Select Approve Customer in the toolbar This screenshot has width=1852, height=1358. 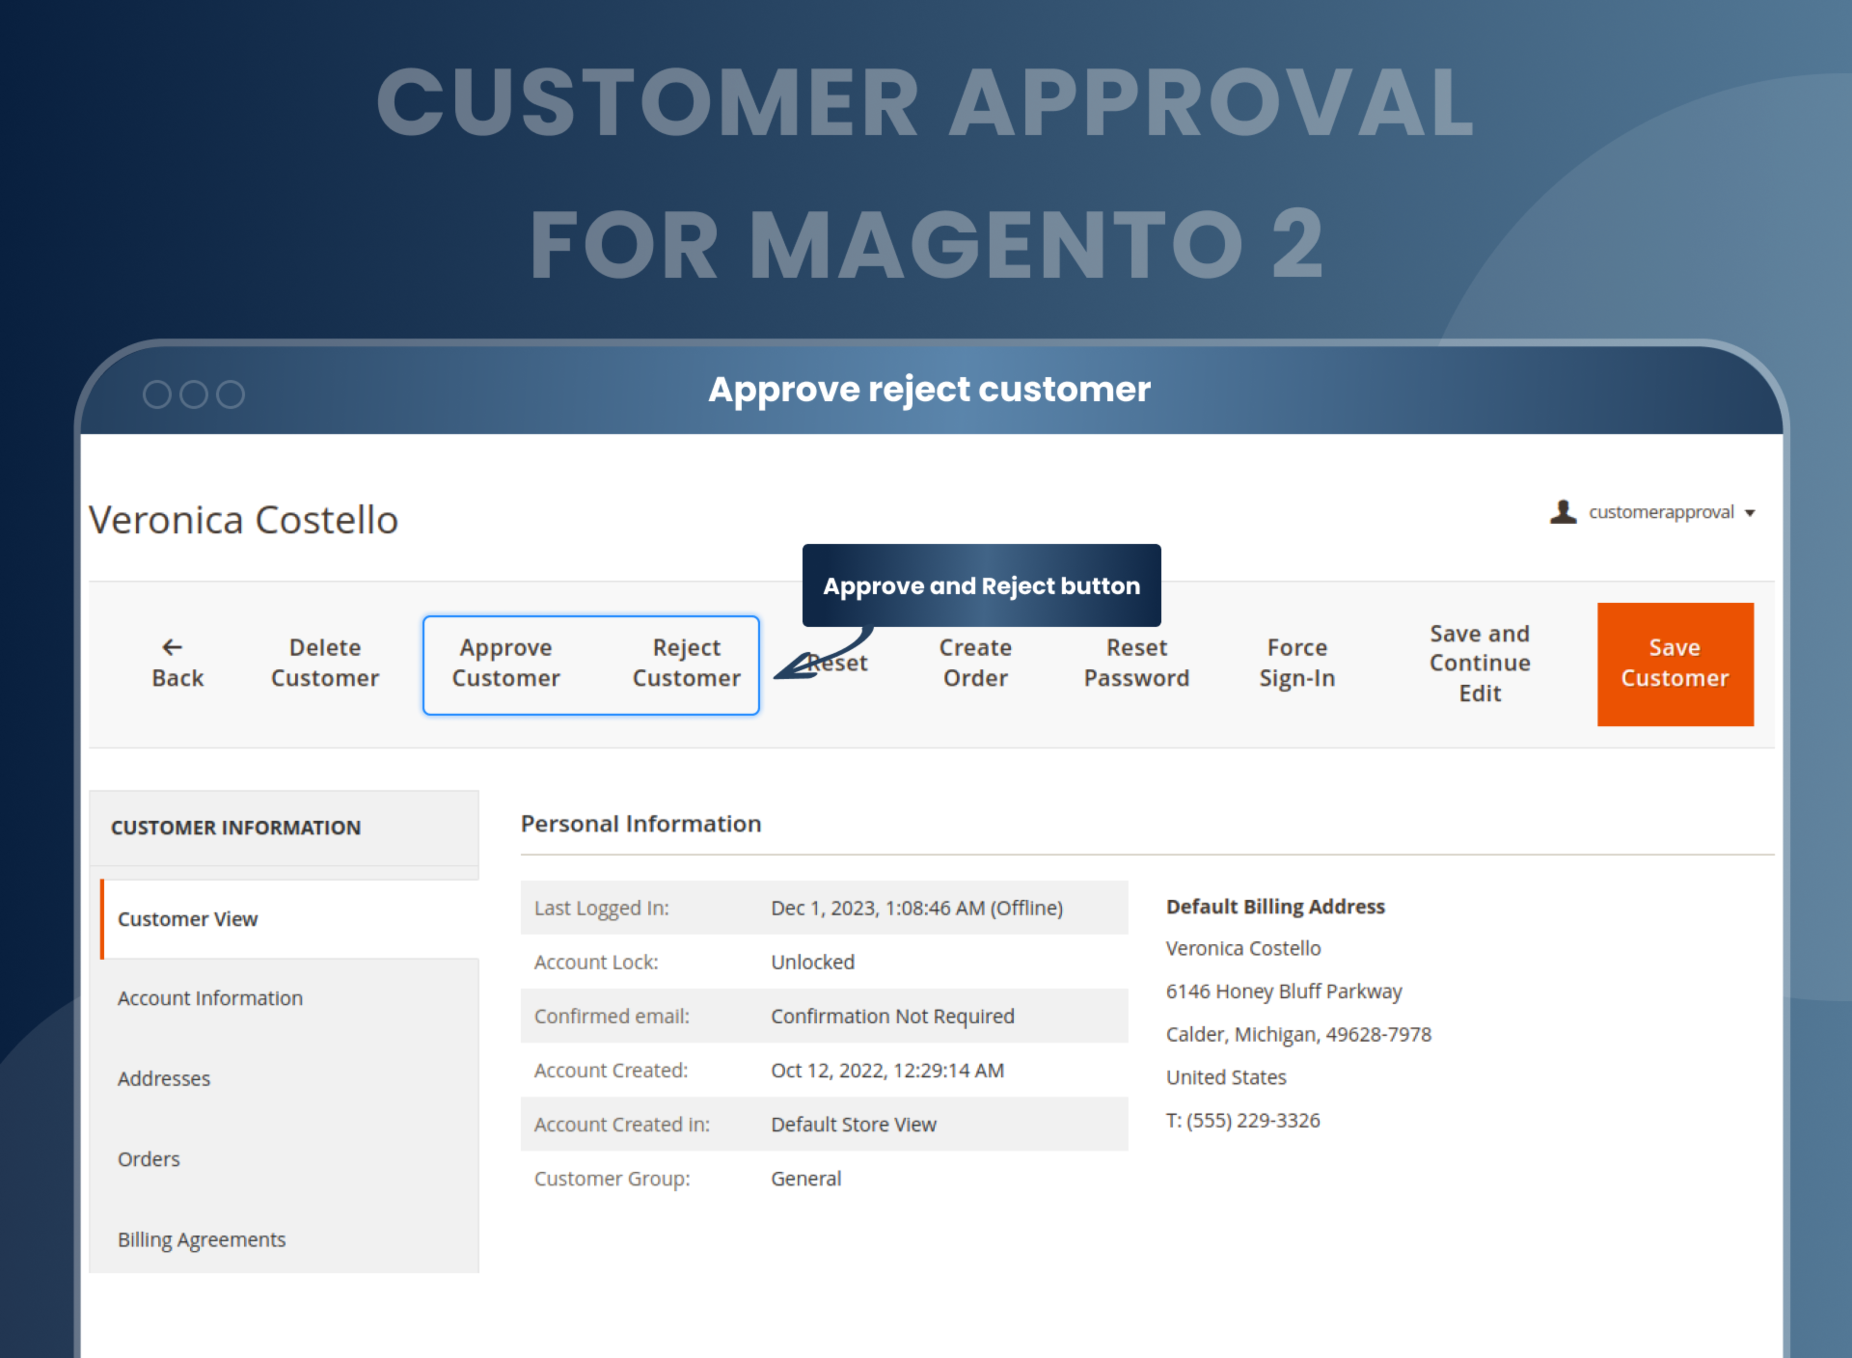point(505,663)
